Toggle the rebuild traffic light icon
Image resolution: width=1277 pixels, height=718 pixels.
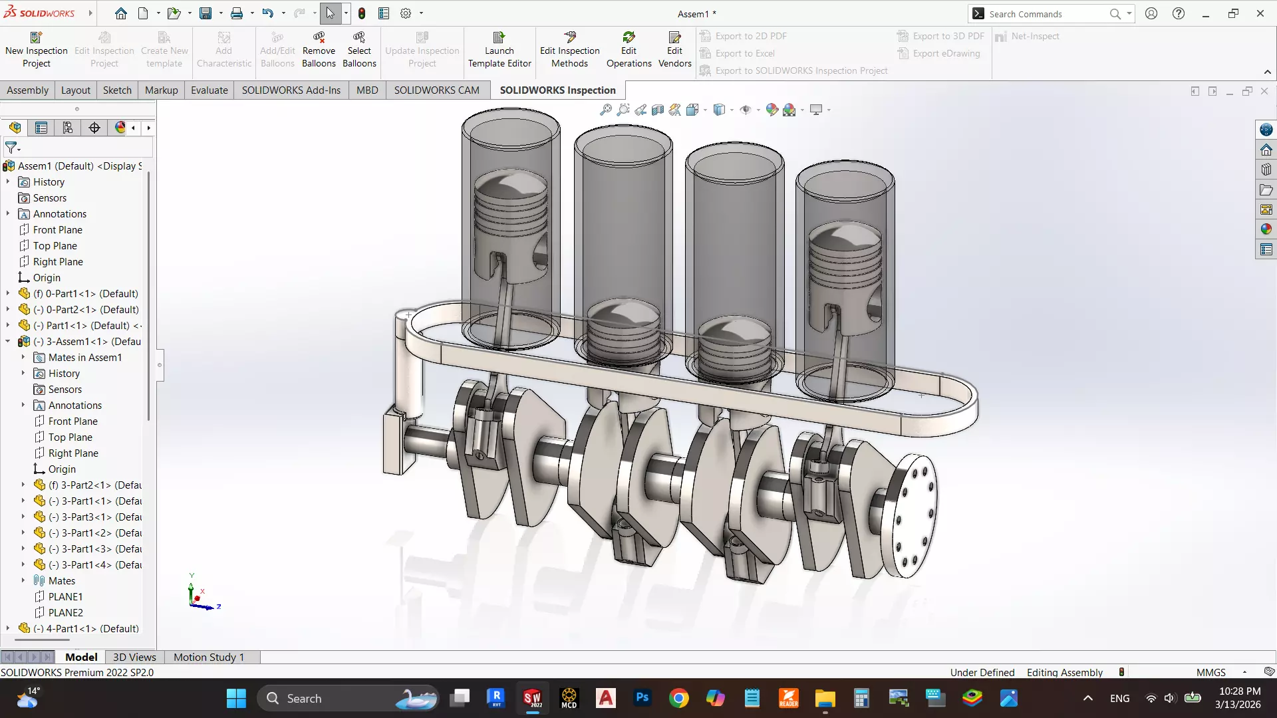coord(362,13)
